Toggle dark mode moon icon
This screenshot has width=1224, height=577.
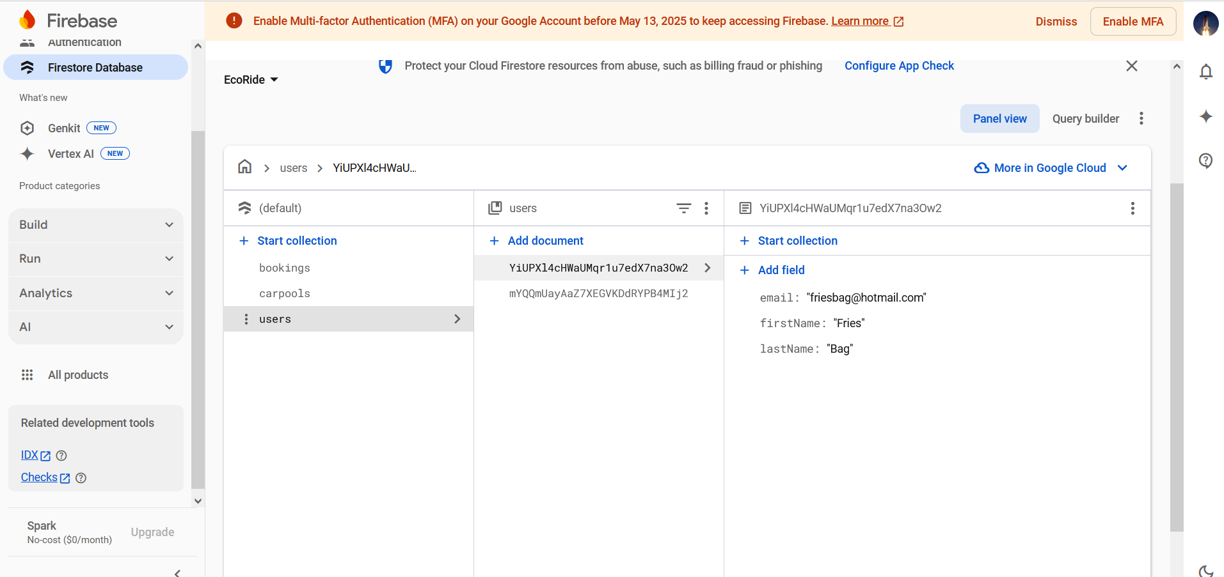point(1206,571)
